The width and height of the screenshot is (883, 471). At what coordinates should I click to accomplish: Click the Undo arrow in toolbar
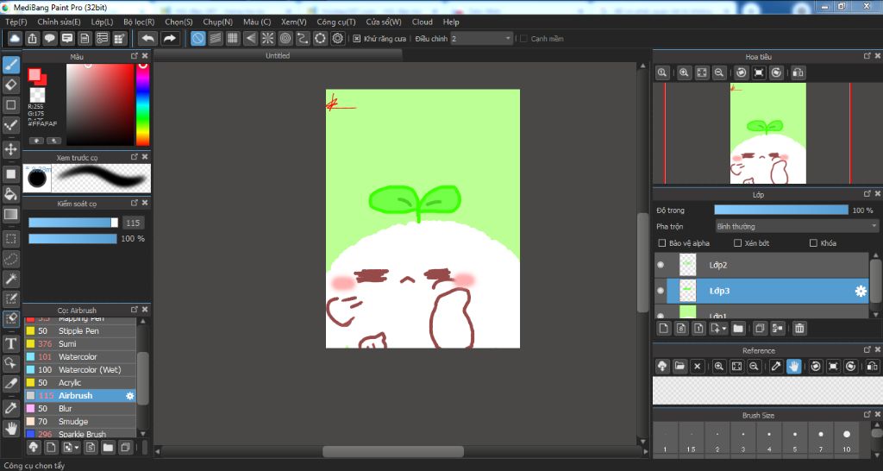147,38
